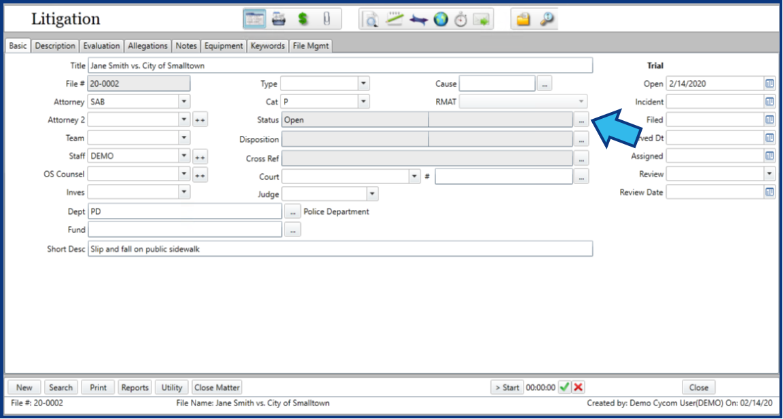Open the rolodex contacts icon
Screen dimensions: 783x419
278,20
